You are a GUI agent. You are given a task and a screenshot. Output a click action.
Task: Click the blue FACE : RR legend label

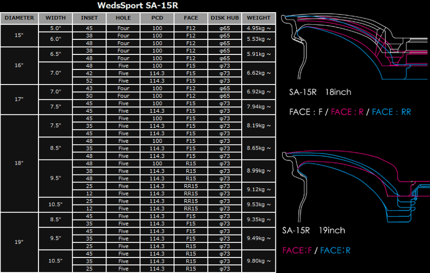pos(391,112)
